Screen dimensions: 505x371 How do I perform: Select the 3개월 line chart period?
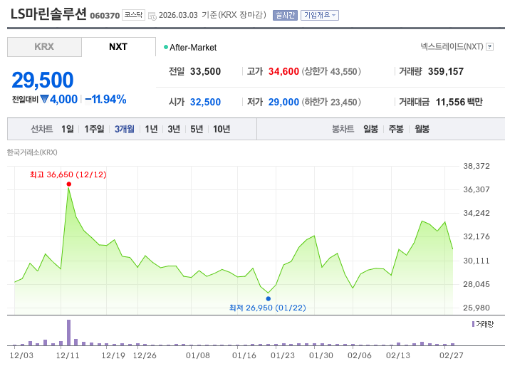pos(125,129)
